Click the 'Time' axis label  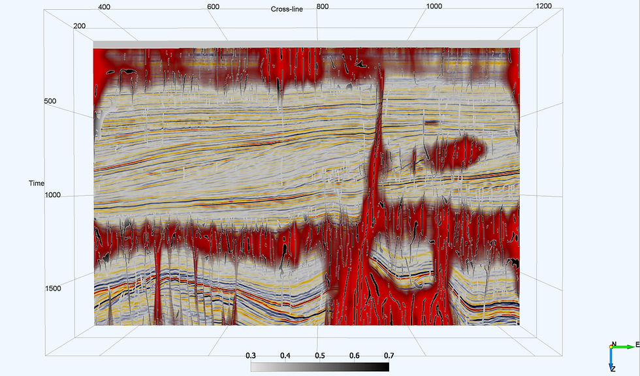[x=37, y=183]
